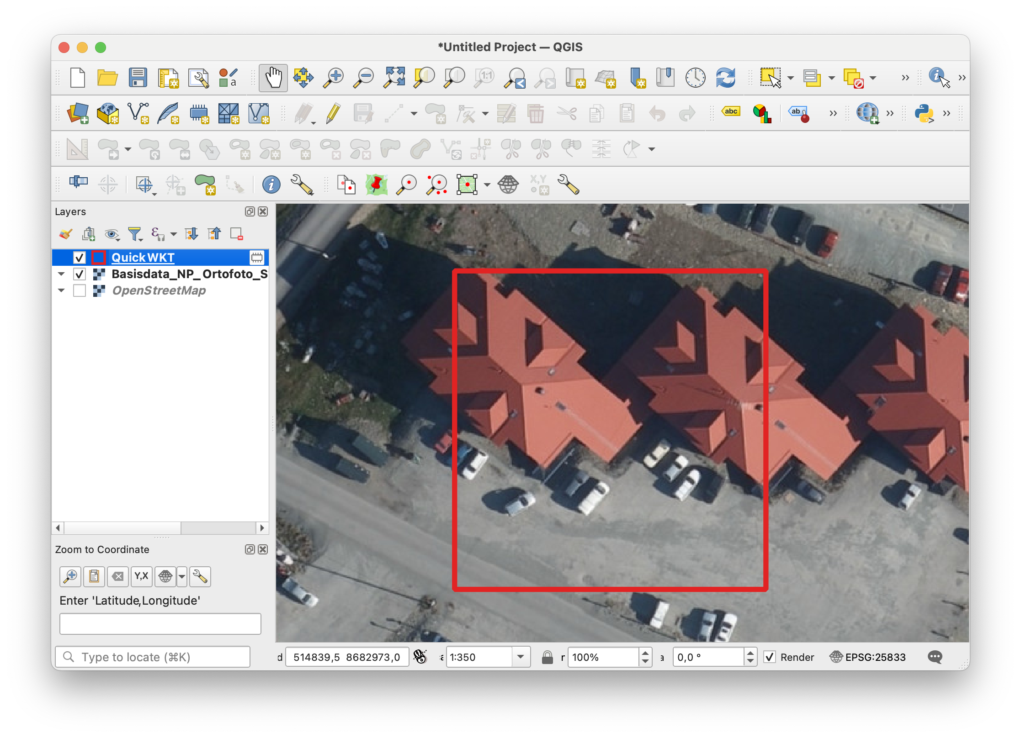
Task: Open the layer styling panel brush icon
Action: click(65, 234)
